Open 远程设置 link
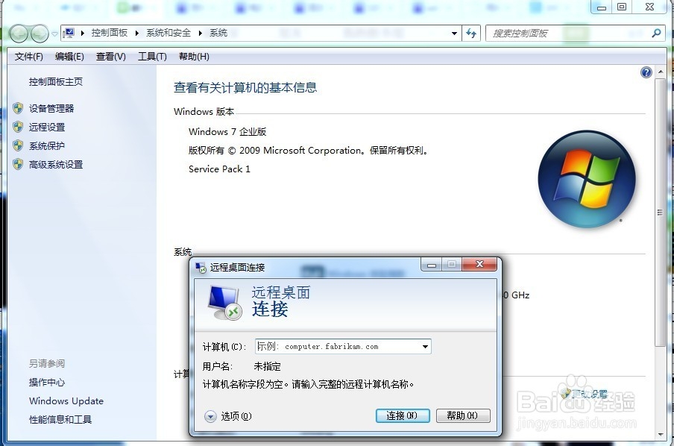The width and height of the screenshot is (674, 446). 47,128
